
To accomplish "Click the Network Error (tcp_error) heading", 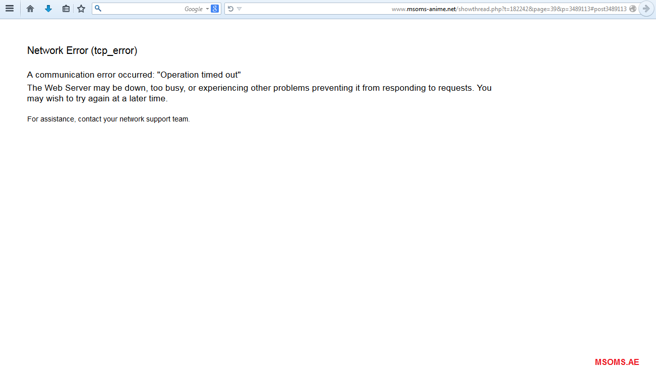I will point(82,50).
